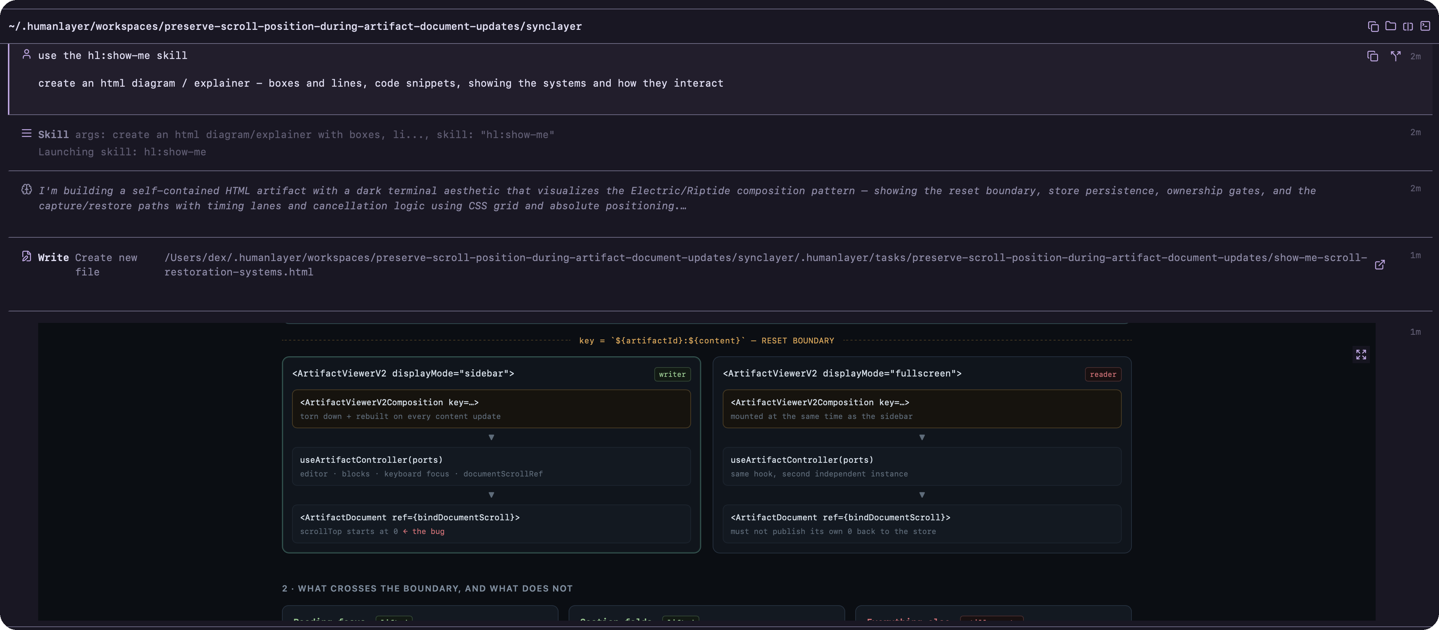Click 'create an html diagram / explainer' message line

pos(380,83)
